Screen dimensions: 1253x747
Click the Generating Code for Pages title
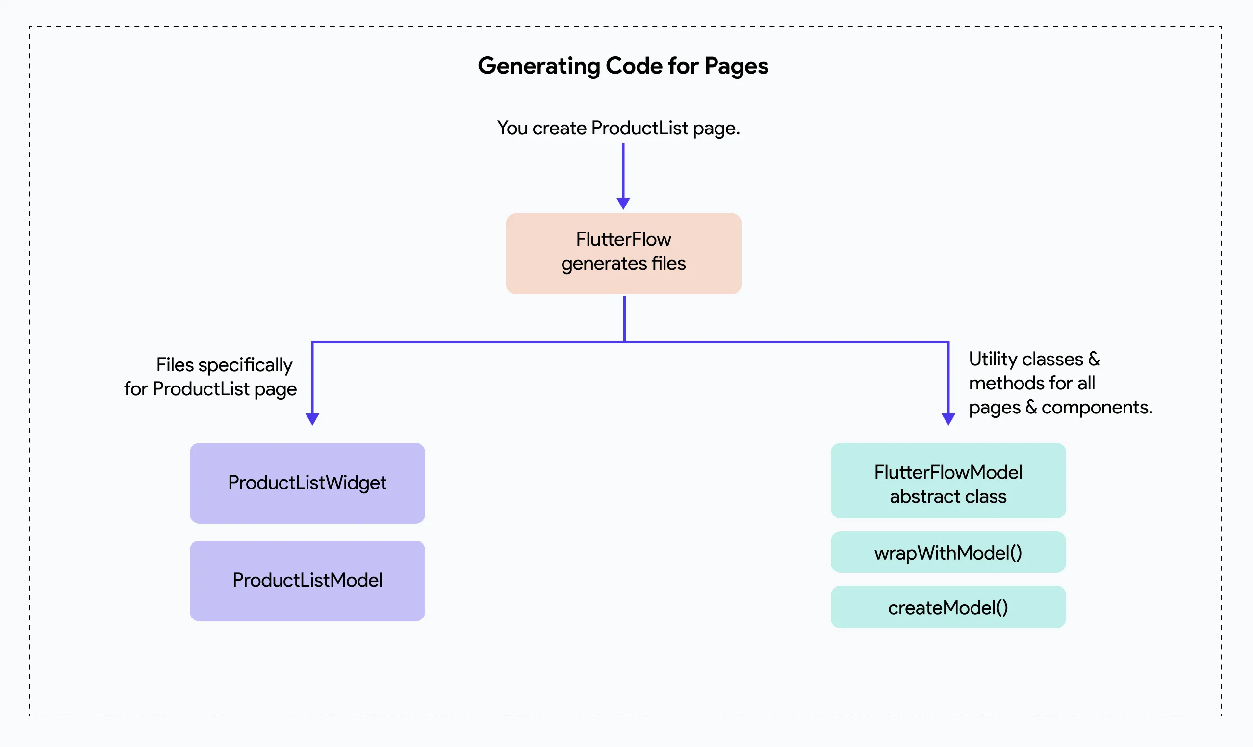tap(623, 66)
